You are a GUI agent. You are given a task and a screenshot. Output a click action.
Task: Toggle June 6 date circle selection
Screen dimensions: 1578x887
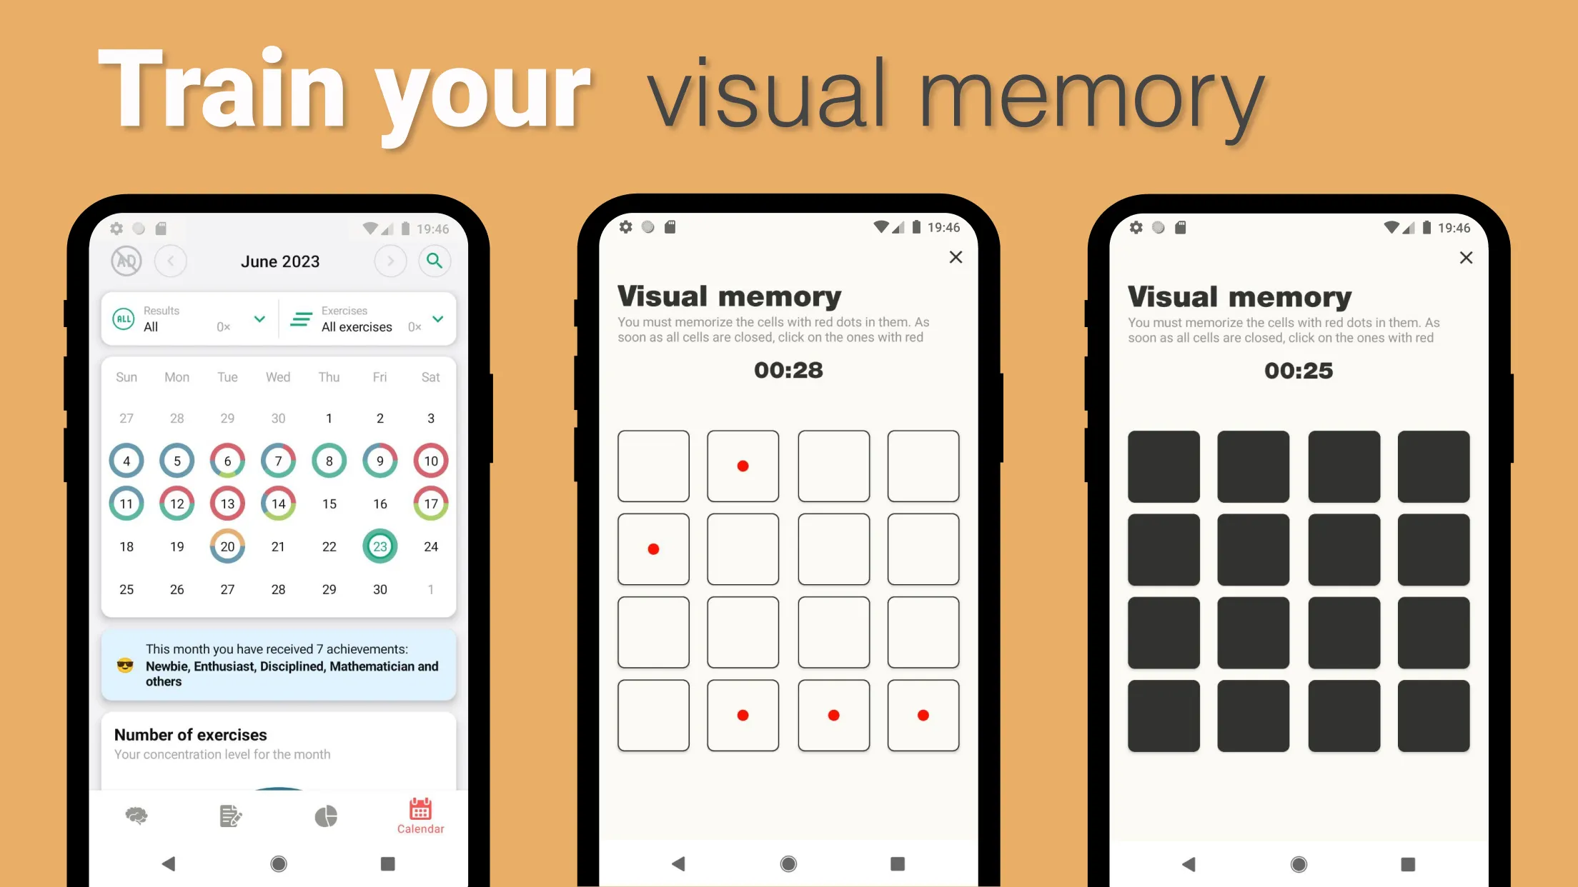coord(227,461)
